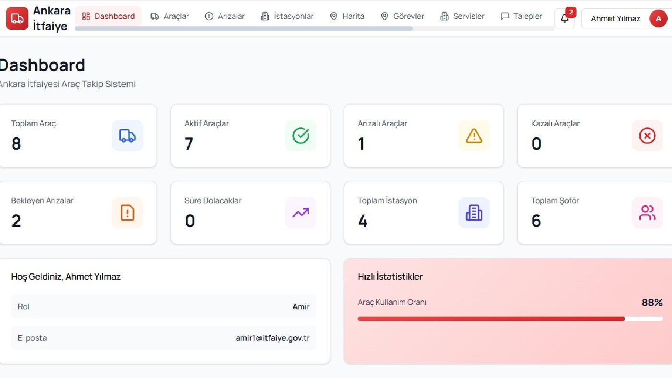
Task: Open the Arızalar navigation tab
Action: (x=224, y=16)
